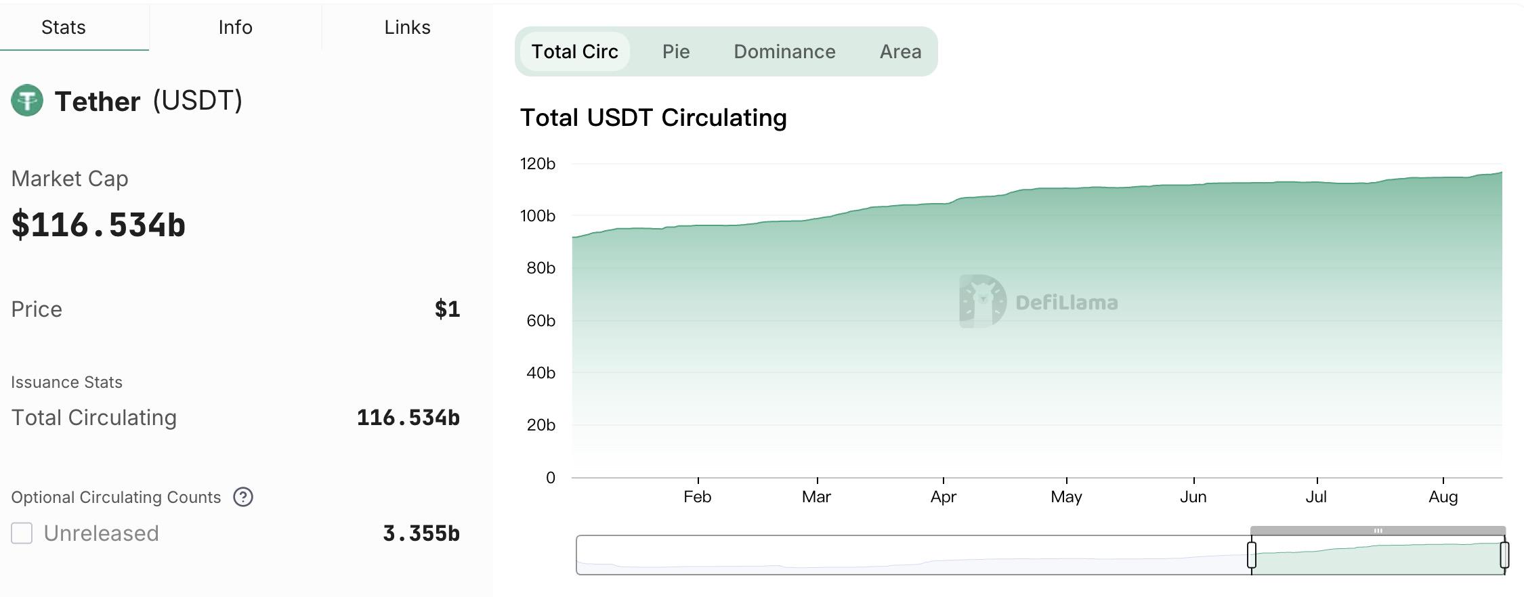The height and width of the screenshot is (597, 1524).
Task: Show the Pie chart view
Action: 676,51
